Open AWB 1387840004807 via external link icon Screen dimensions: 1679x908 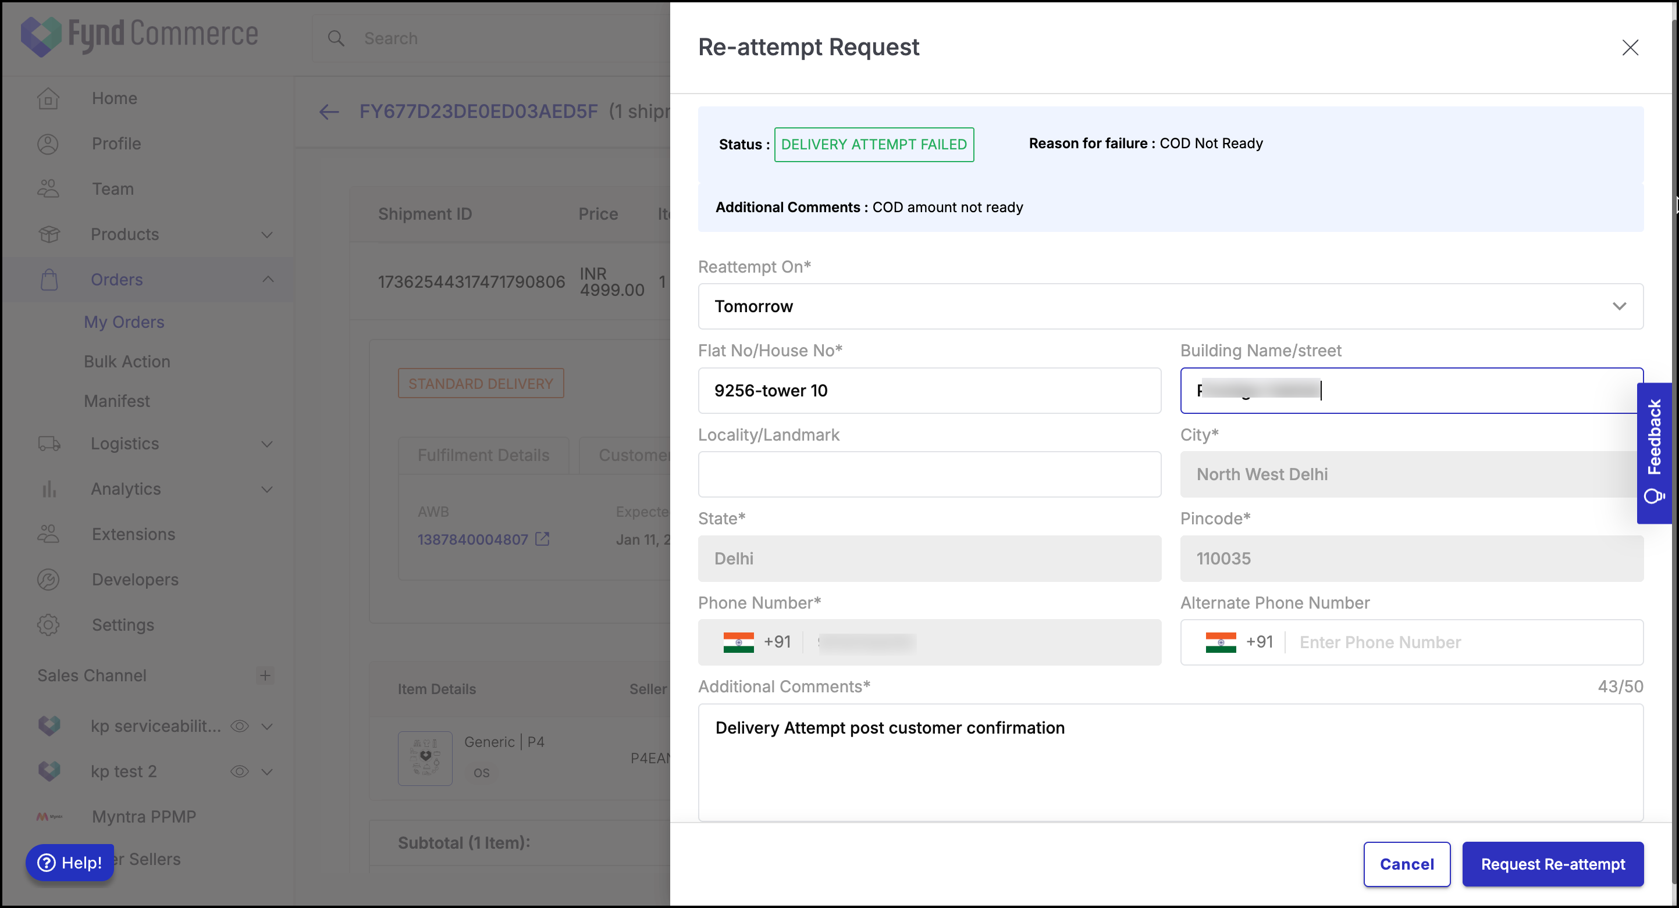(x=543, y=539)
